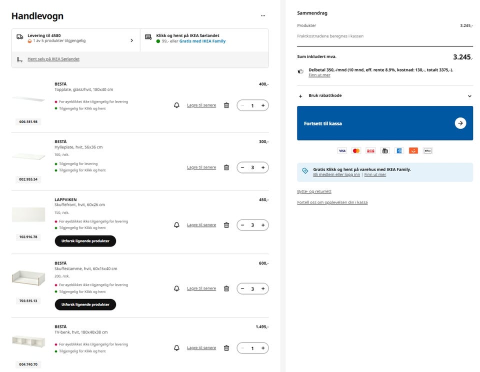The width and height of the screenshot is (480, 372).
Task: Save BESTÅ Skuffestamme for later
Action: (x=201, y=288)
